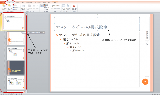This screenshot has height=95, width=160.
Task: Click the theme name "スパイス" in status bar
Action: [12, 94]
